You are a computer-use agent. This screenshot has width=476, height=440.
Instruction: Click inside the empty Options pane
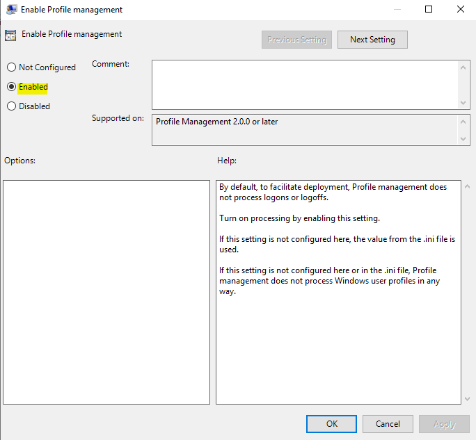coord(106,292)
